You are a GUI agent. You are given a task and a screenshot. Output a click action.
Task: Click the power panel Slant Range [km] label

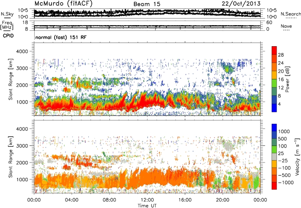tap(11, 79)
